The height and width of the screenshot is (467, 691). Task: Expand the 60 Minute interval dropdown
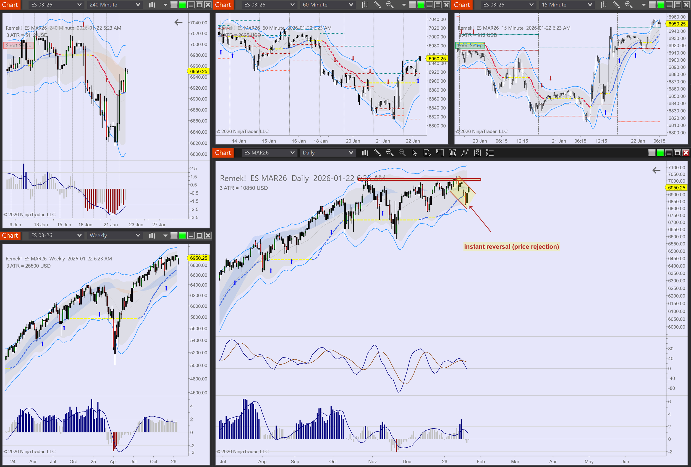tap(351, 4)
